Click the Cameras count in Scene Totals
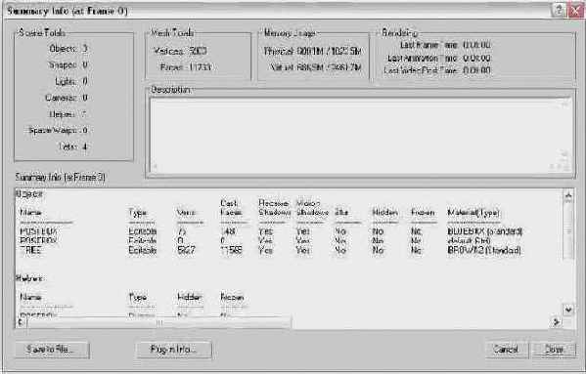 tap(85, 98)
